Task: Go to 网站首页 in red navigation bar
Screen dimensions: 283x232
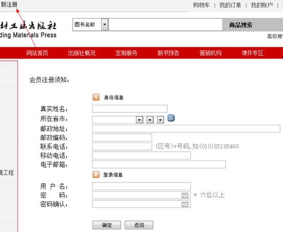Action: [x=37, y=53]
